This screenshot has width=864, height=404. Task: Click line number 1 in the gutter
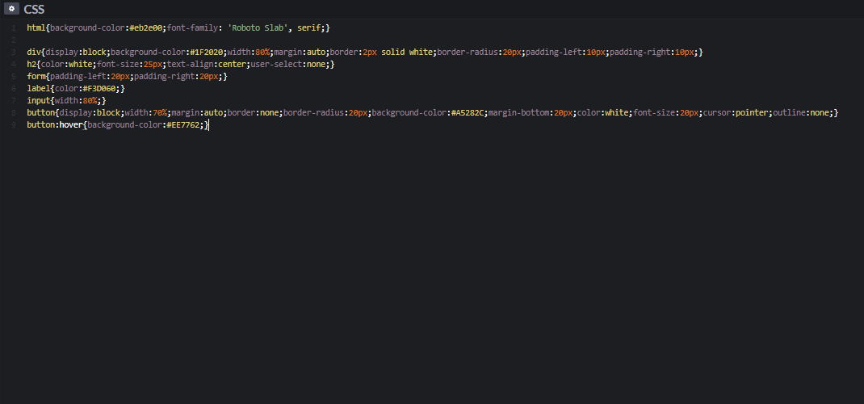(13, 28)
